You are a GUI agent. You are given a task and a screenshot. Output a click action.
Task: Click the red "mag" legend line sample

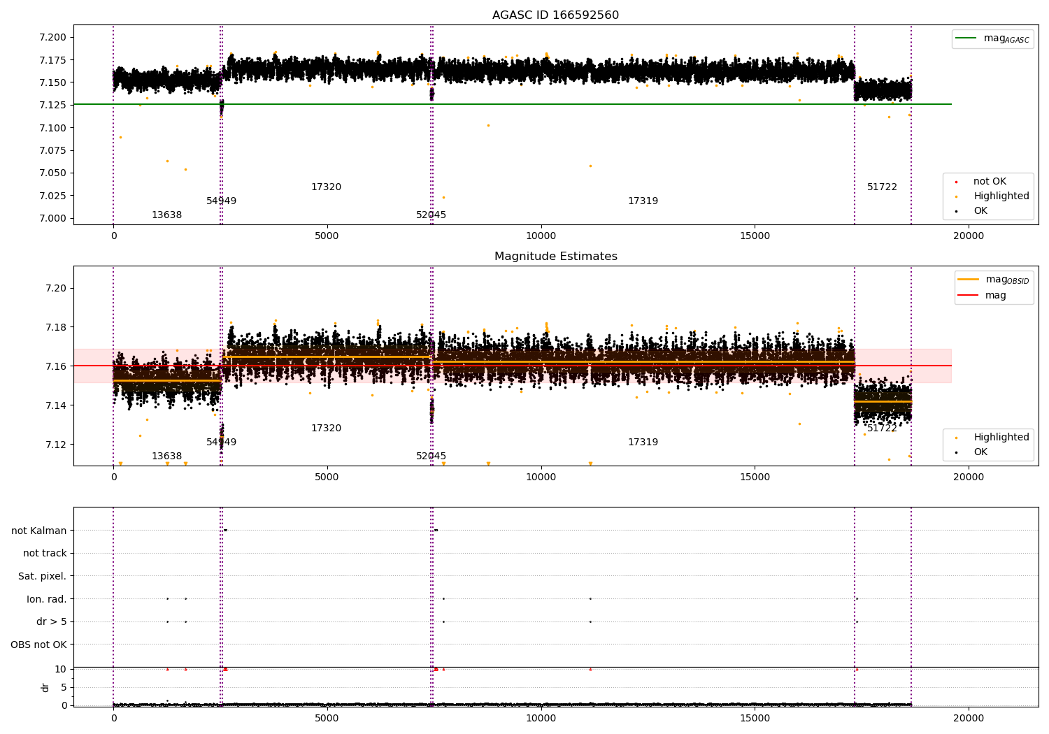pyautogui.click(x=969, y=295)
